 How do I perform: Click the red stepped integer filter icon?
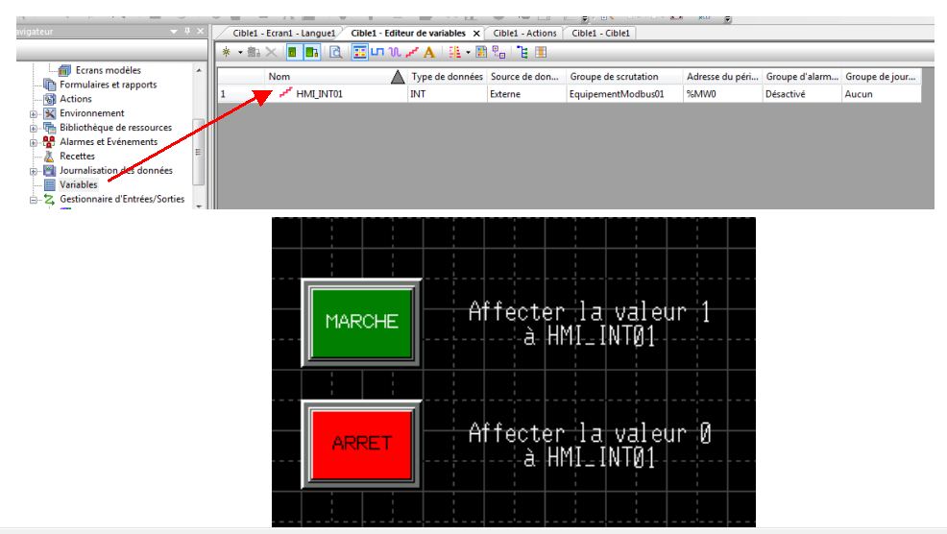(410, 52)
